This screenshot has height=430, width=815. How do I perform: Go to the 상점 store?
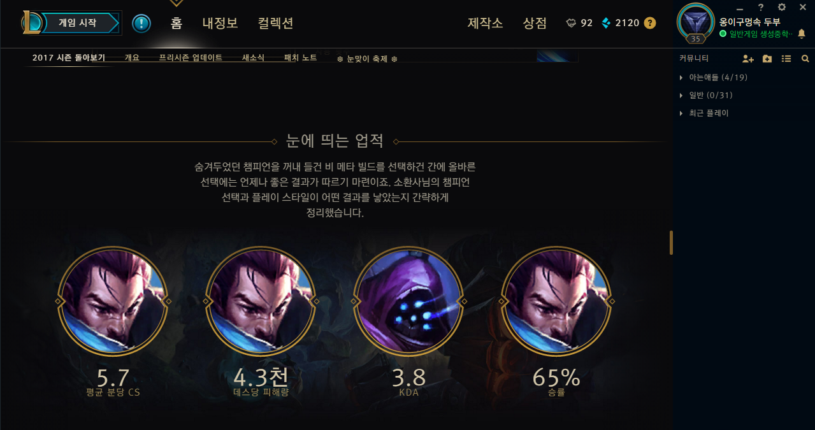click(535, 23)
